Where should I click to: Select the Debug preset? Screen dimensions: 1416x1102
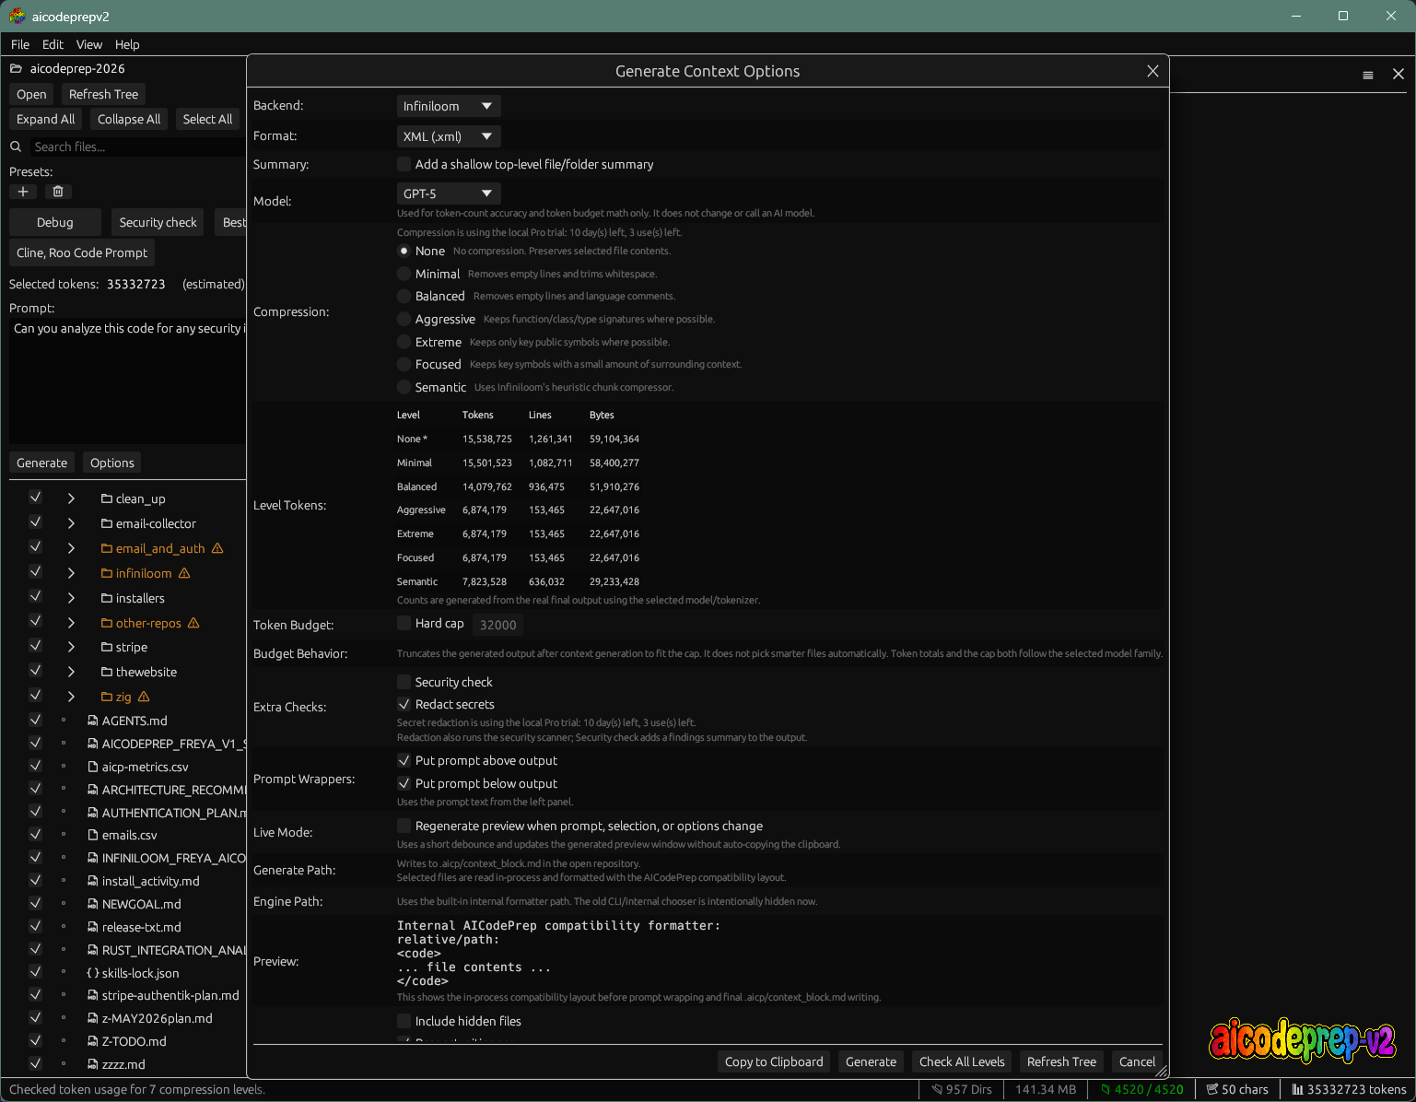(x=55, y=222)
